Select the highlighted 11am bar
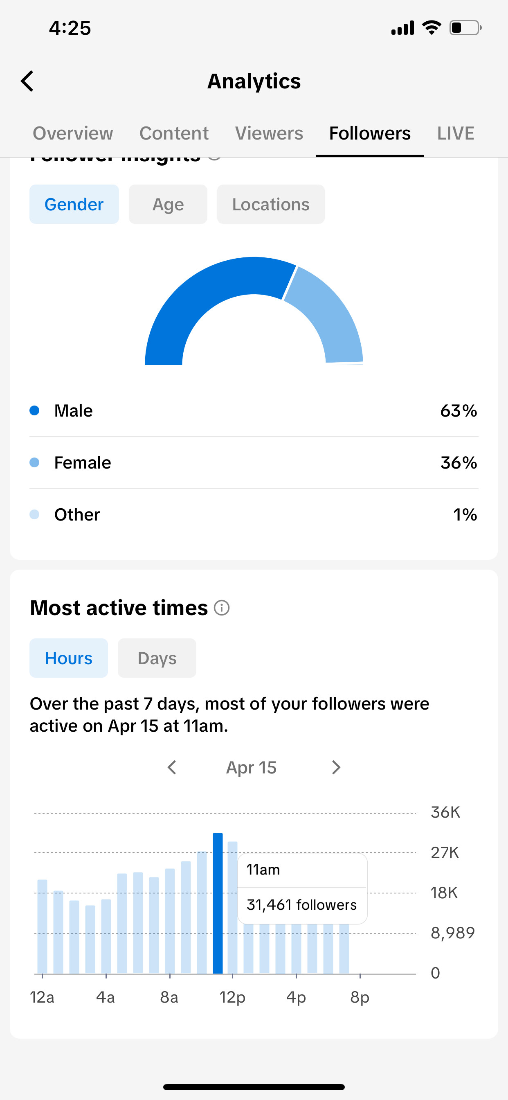The width and height of the screenshot is (508, 1100). [218, 903]
